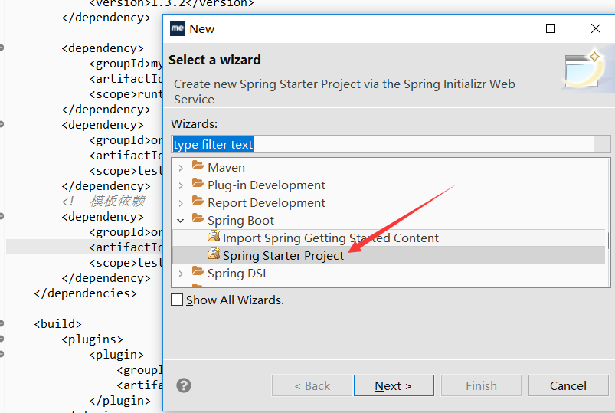Collapse the <build> fold marker in editor
The height and width of the screenshot is (413, 615).
pos(2,324)
